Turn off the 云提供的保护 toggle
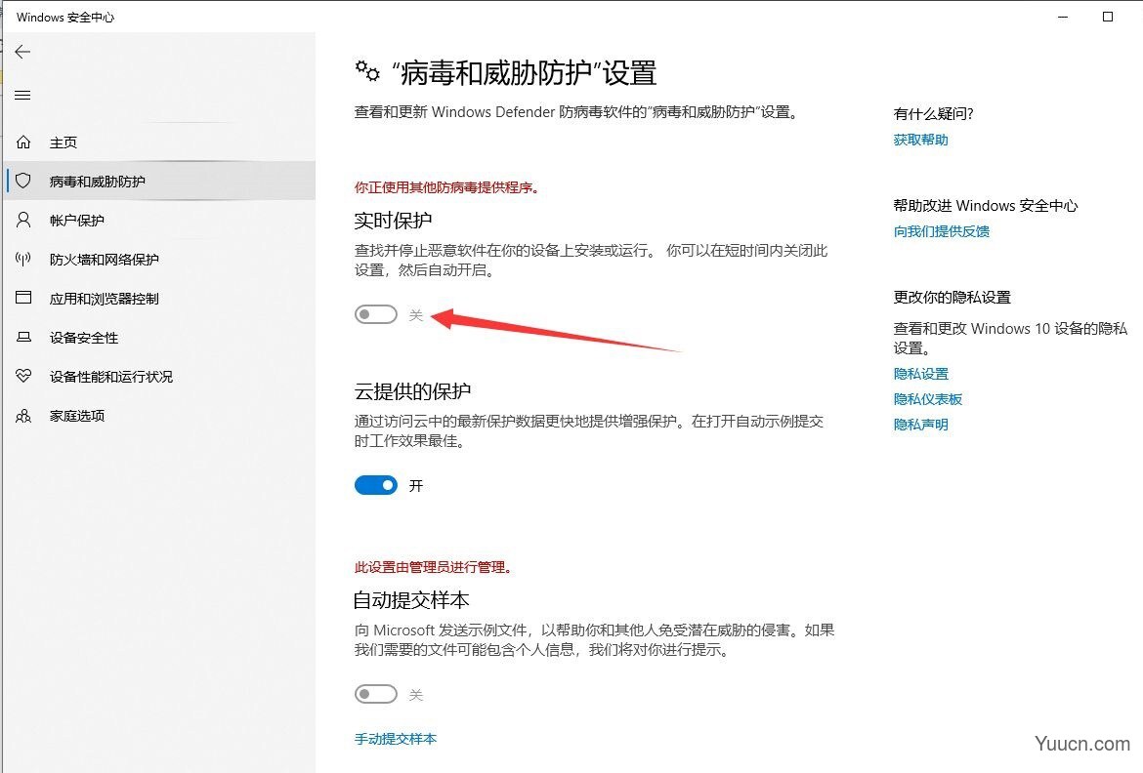The image size is (1143, 773). (x=376, y=485)
